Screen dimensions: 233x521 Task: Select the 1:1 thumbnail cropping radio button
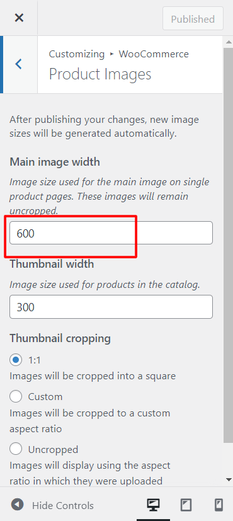pos(16,360)
